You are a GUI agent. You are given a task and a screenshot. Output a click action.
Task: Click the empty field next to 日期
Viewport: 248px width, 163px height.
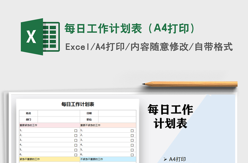tap(117, 113)
